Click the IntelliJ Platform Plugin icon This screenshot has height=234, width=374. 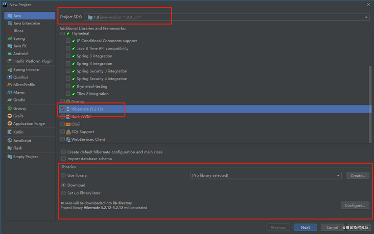tap(10, 61)
